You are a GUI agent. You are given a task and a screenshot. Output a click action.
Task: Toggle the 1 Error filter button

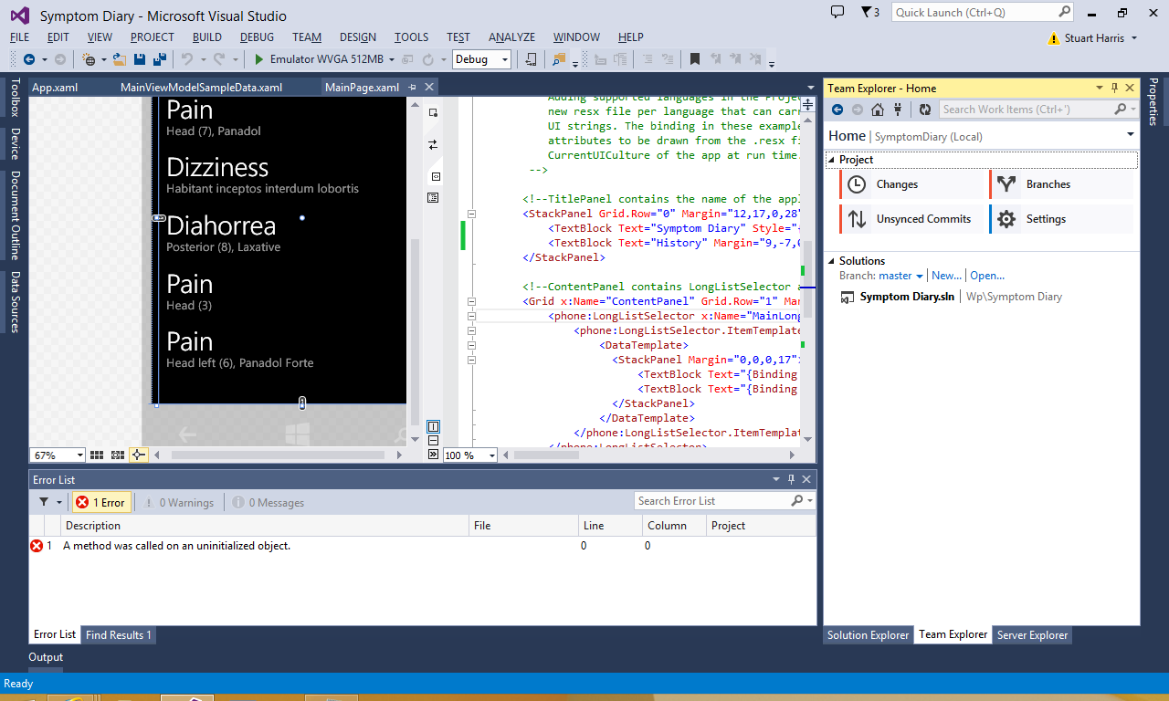(100, 502)
